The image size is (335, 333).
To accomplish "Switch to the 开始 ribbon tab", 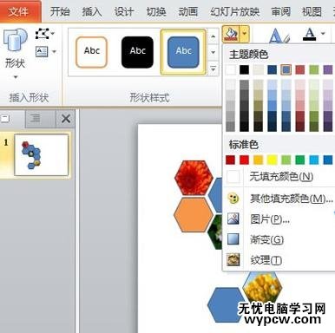I will tap(60, 12).
